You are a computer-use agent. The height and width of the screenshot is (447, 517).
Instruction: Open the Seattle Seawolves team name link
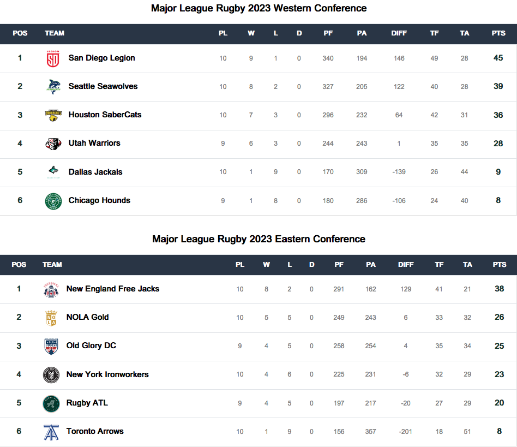pyautogui.click(x=103, y=86)
